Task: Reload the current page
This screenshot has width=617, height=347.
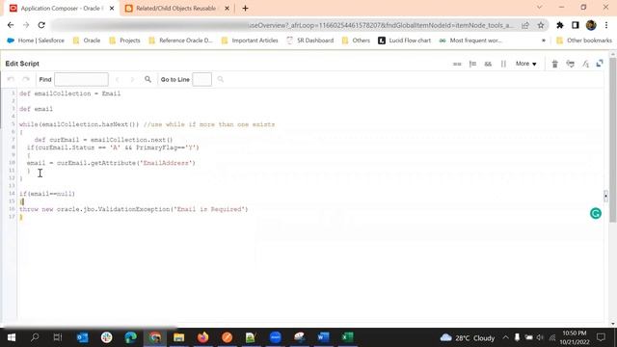Action: click(x=41, y=25)
